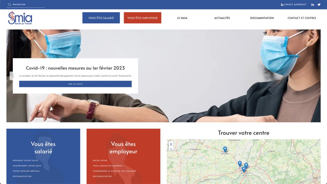The width and height of the screenshot is (327, 184).
Task: Open the Documentation menu item
Action: (x=262, y=18)
